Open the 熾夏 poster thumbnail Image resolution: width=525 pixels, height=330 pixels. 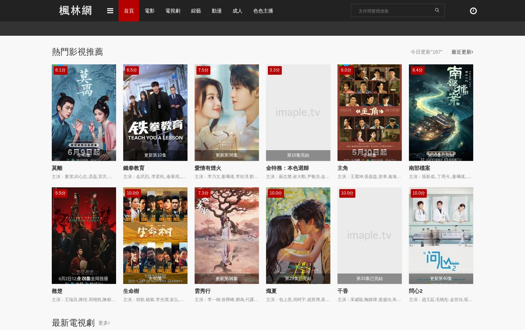point(298,236)
